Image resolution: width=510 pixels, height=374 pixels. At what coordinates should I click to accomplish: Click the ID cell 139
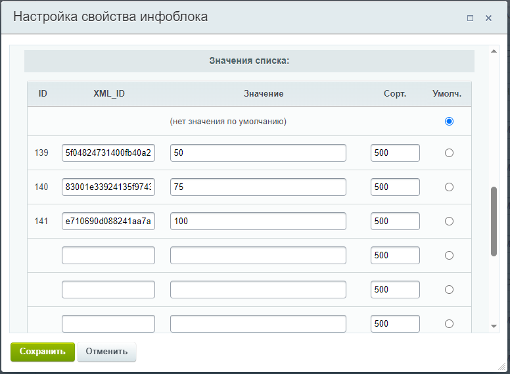pyautogui.click(x=41, y=153)
